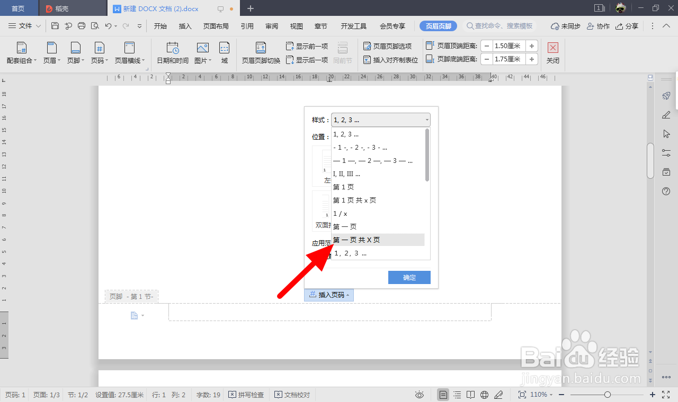
Task: Click the 未同步 sync status button
Action: pyautogui.click(x=566, y=26)
